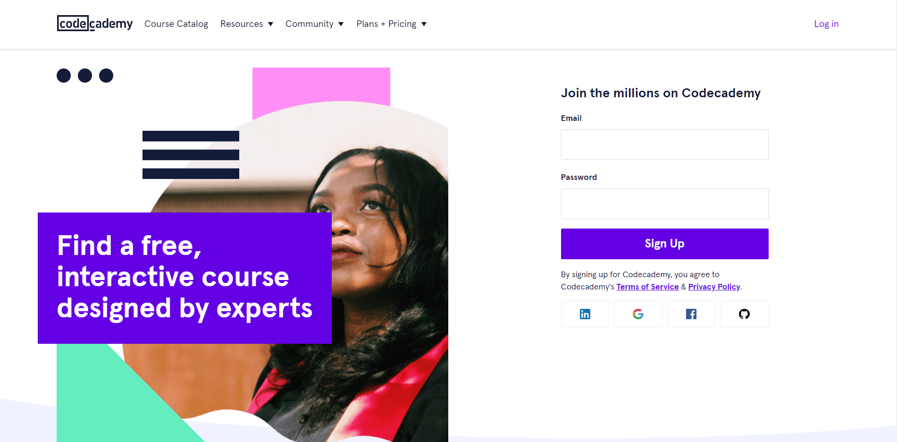Submit with the Sign Up button
This screenshot has height=442, width=897.
[664, 244]
